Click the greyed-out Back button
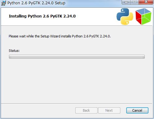This screenshot has width=154, height=119. pyautogui.click(x=86, y=110)
